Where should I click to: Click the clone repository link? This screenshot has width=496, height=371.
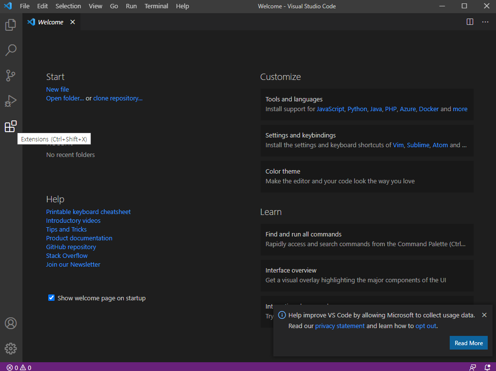point(118,98)
